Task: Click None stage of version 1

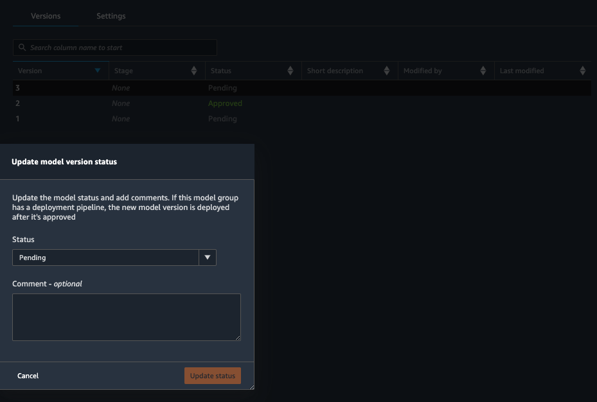Action: [x=121, y=119]
